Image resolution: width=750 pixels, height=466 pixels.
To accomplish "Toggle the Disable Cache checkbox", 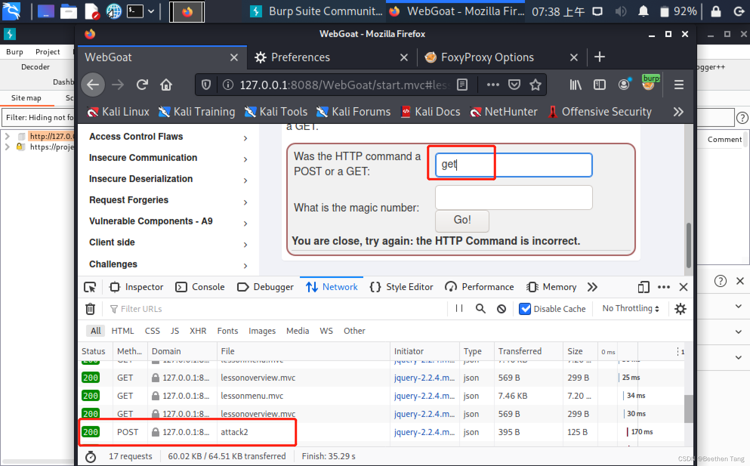I will [525, 309].
